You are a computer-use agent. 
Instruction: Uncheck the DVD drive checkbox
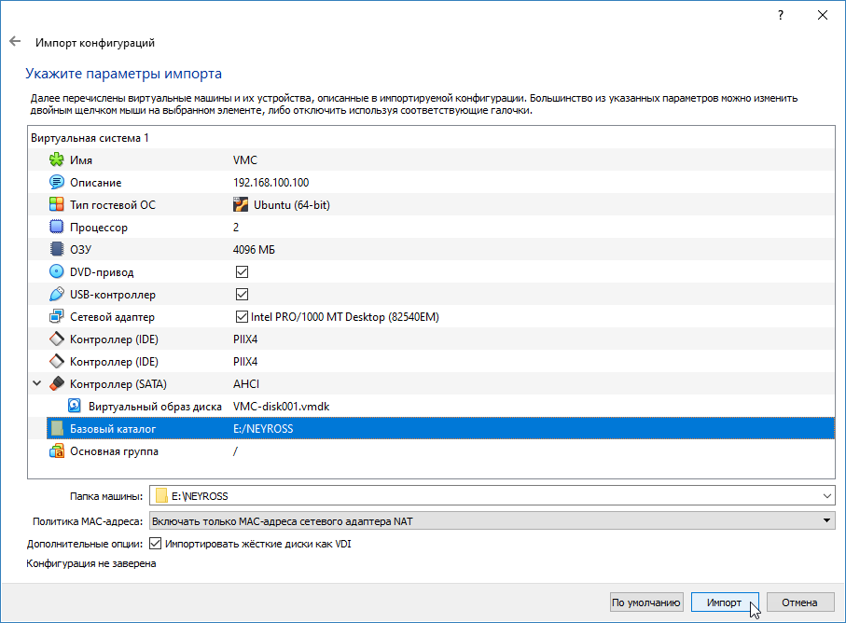coord(243,272)
